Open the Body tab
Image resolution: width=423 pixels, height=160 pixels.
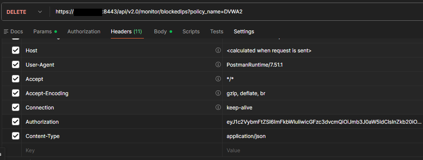[163, 32]
